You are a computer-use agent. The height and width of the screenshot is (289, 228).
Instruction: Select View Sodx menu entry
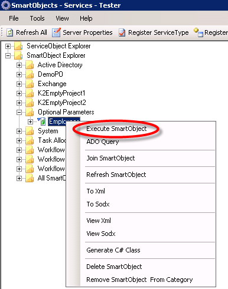click(x=101, y=234)
